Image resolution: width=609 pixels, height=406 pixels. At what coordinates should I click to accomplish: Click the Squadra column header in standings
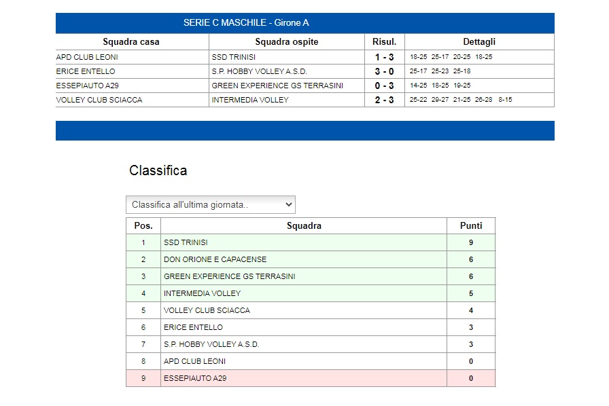click(x=304, y=226)
